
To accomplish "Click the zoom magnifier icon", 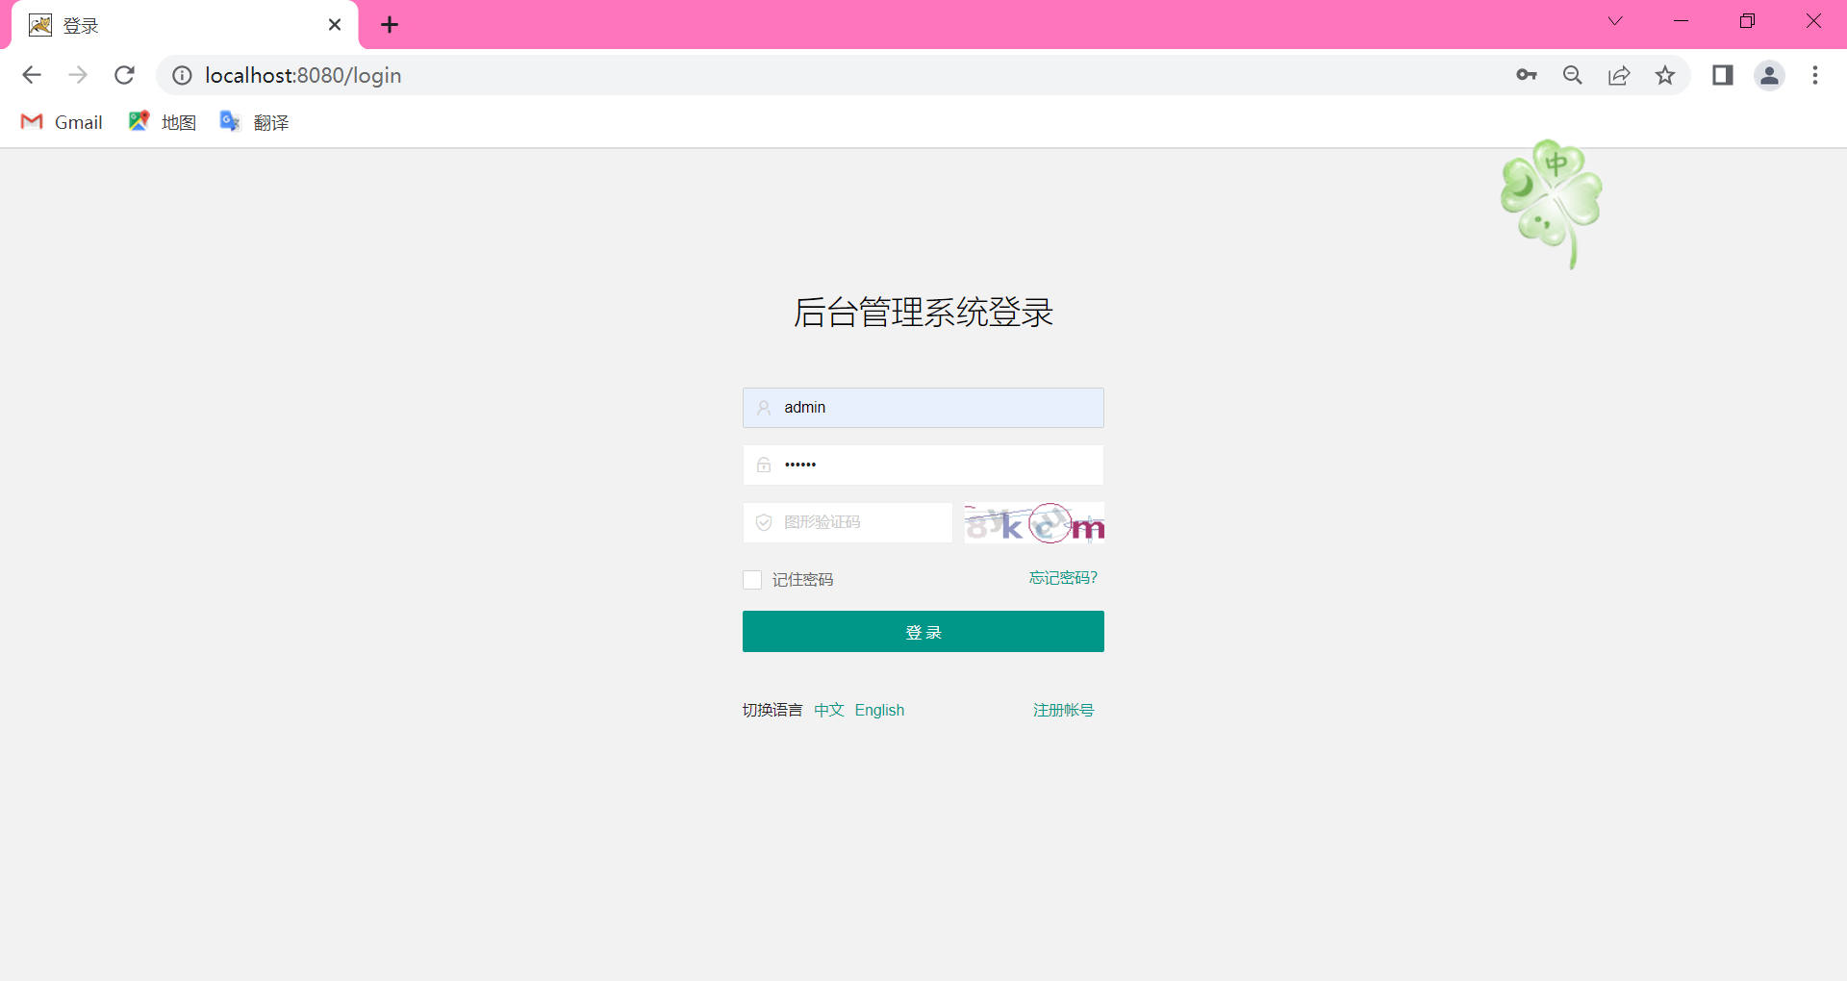I will [x=1573, y=75].
